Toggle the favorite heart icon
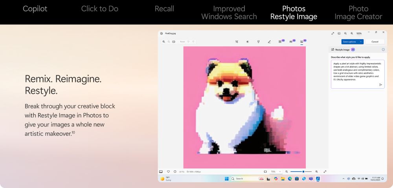Image resolution: width=393 pixels, height=188 pixels. pyautogui.click(x=168, y=172)
